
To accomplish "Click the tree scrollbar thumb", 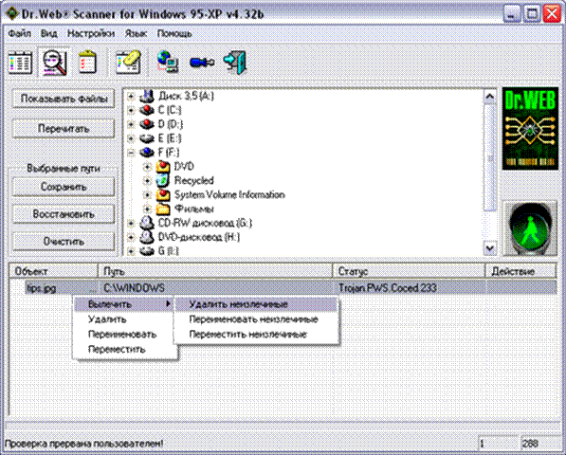I will tap(490, 157).
